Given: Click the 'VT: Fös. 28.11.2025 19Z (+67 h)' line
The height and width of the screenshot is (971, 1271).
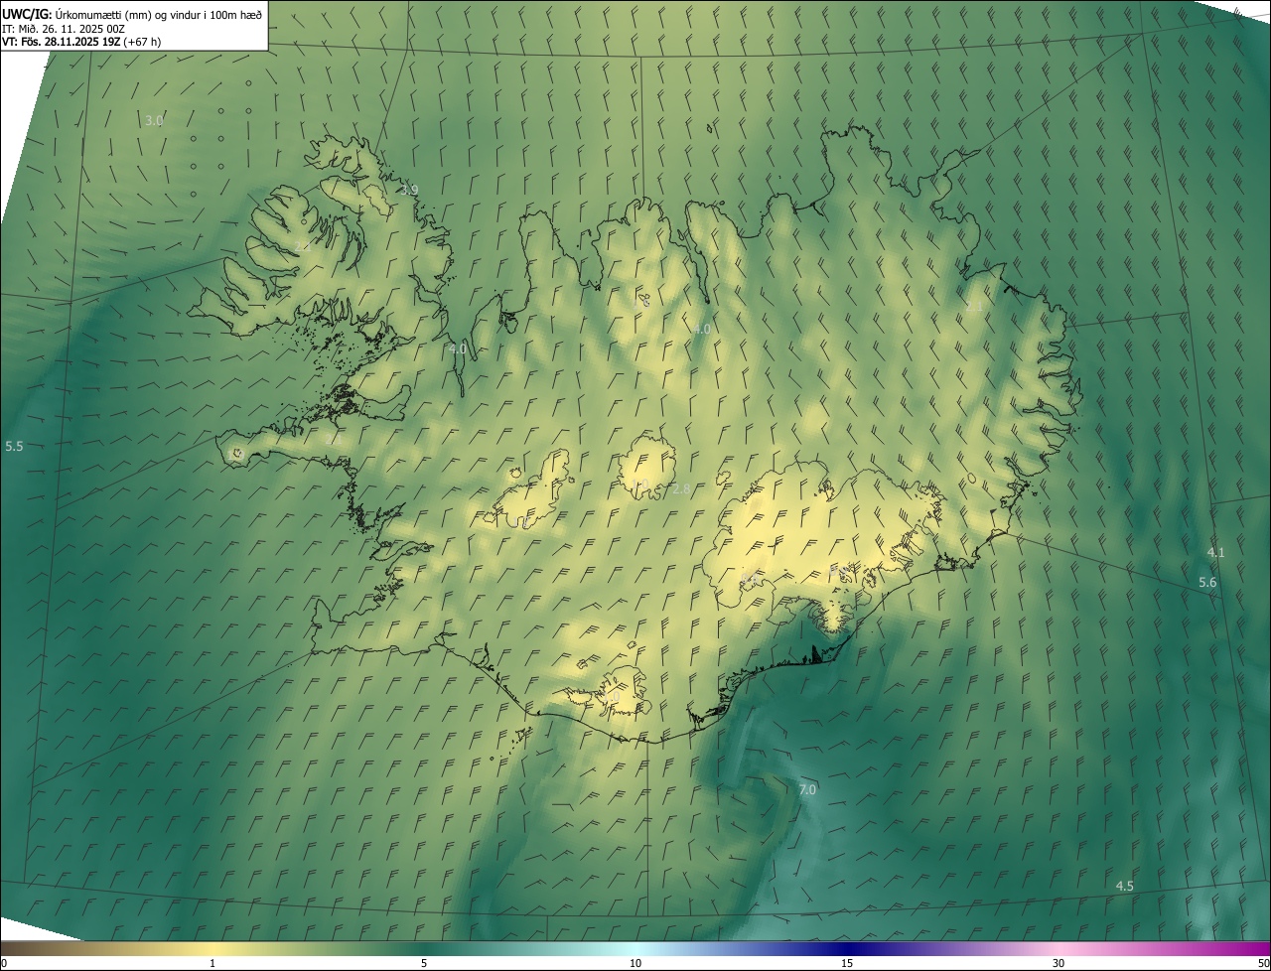Looking at the screenshot, I should coord(81,42).
